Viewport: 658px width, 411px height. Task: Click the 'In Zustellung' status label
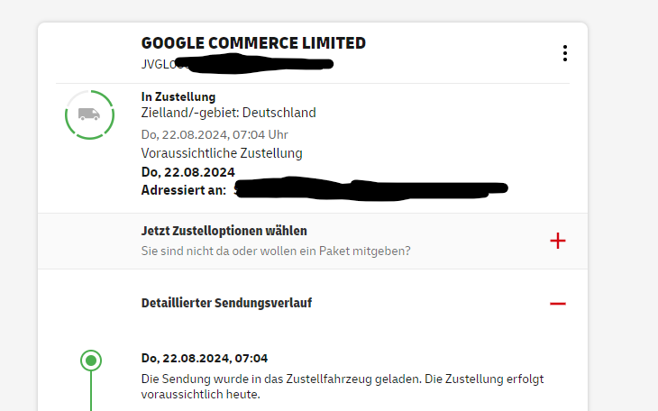coord(178,96)
